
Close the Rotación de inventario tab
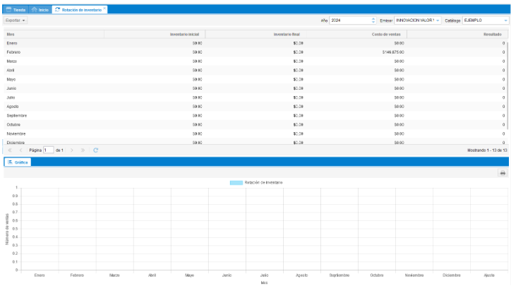click(x=105, y=9)
